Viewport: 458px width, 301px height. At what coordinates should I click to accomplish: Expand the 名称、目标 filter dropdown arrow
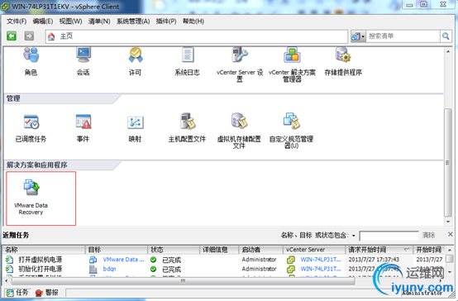(354, 236)
